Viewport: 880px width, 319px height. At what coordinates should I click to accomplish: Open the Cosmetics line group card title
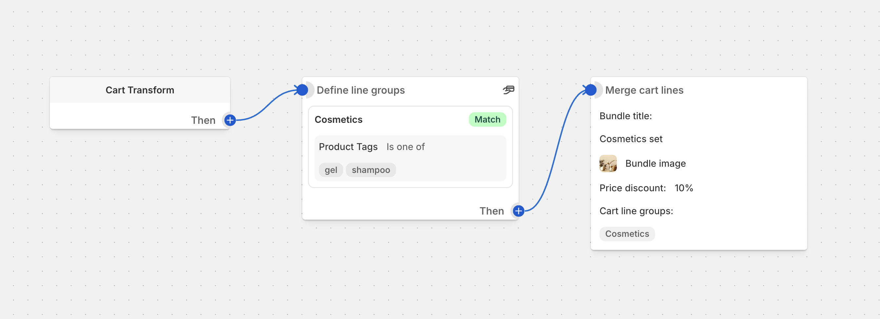(x=338, y=120)
